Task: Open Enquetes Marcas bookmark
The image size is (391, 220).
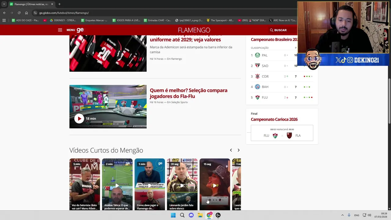Action: [94, 20]
